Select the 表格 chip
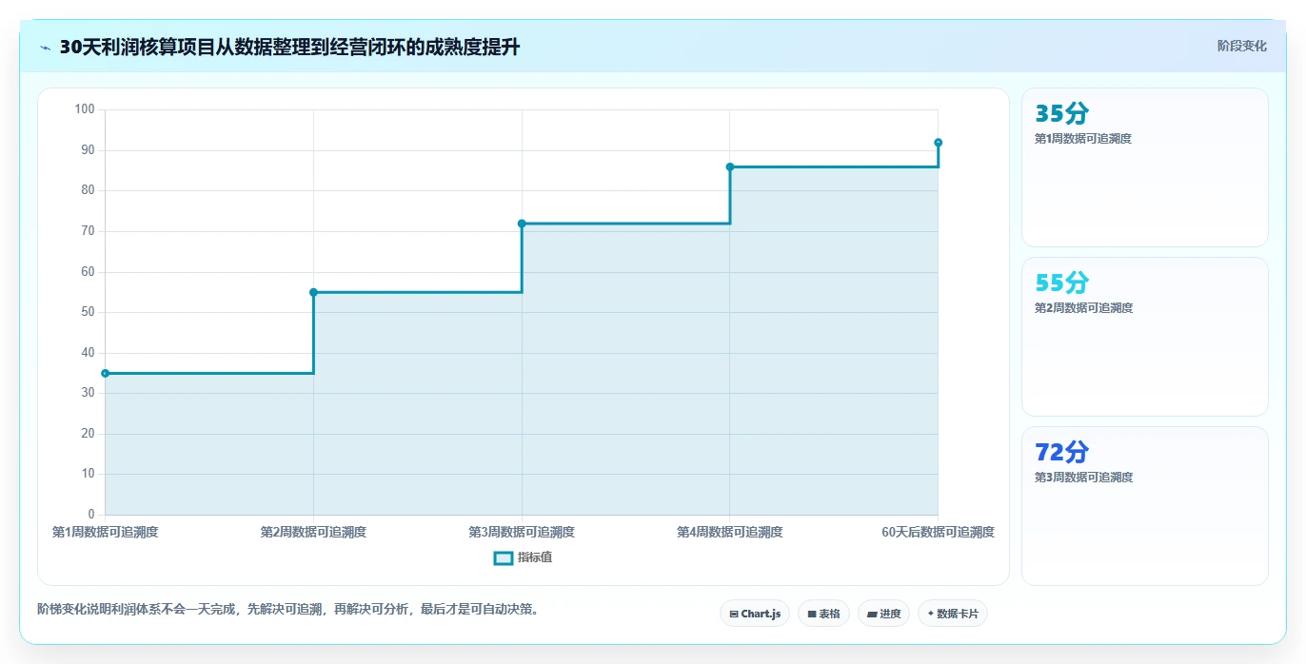The width and height of the screenshot is (1306, 664). [x=823, y=614]
